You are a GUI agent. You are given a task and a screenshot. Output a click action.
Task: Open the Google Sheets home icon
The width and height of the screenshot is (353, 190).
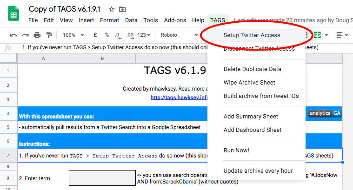13,13
